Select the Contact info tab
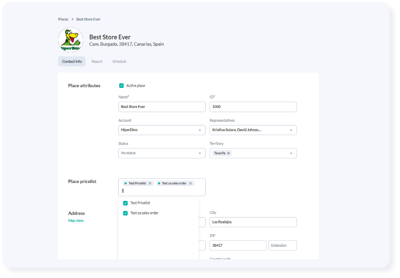Image resolution: width=400 pixels, height=278 pixels. click(72, 62)
